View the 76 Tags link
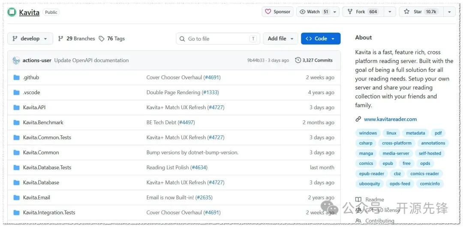The width and height of the screenshot is (463, 227). pyautogui.click(x=111, y=39)
